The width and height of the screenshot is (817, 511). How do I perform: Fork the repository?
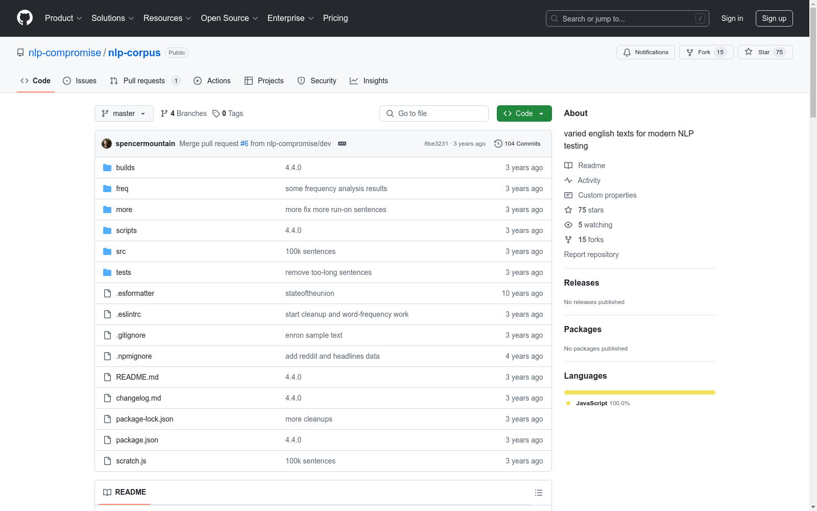tap(706, 52)
